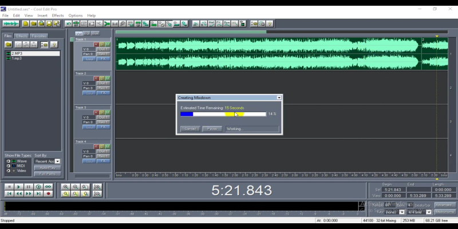Click the Zoom In Horizontally magnifier
Image resolution: width=458 pixels, height=229 pixels.
[x=66, y=187]
